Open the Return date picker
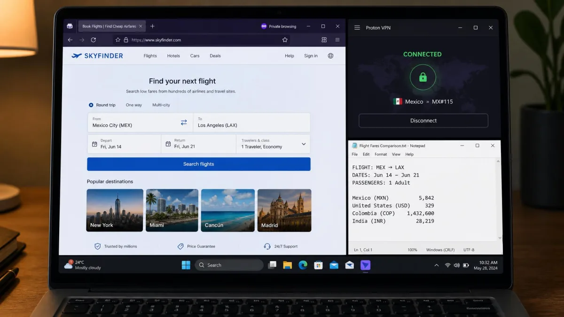This screenshot has height=317, width=564. pyautogui.click(x=198, y=144)
